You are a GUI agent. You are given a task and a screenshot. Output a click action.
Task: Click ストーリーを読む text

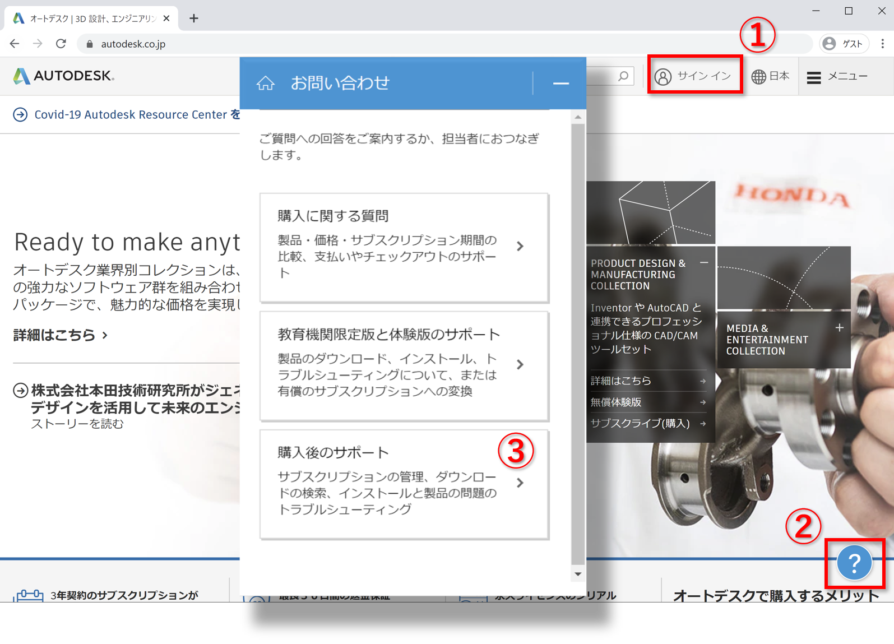(77, 424)
